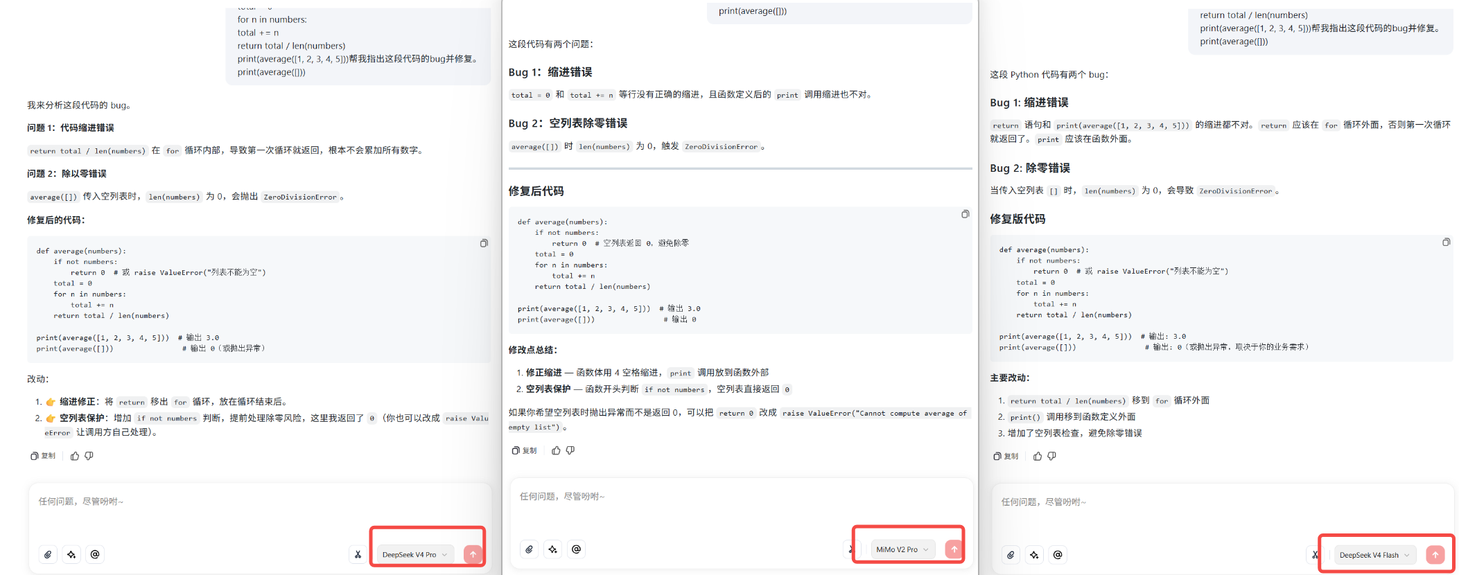Click '这段代码有两个问题:' text in middle panel
The image size is (1459, 575).
tap(551, 44)
